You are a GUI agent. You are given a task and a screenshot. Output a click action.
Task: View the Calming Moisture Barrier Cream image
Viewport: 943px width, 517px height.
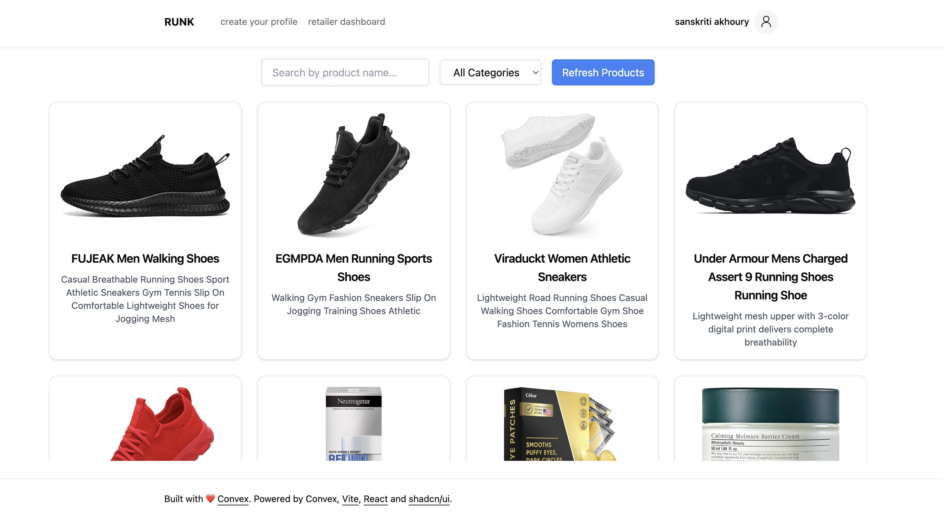770,424
